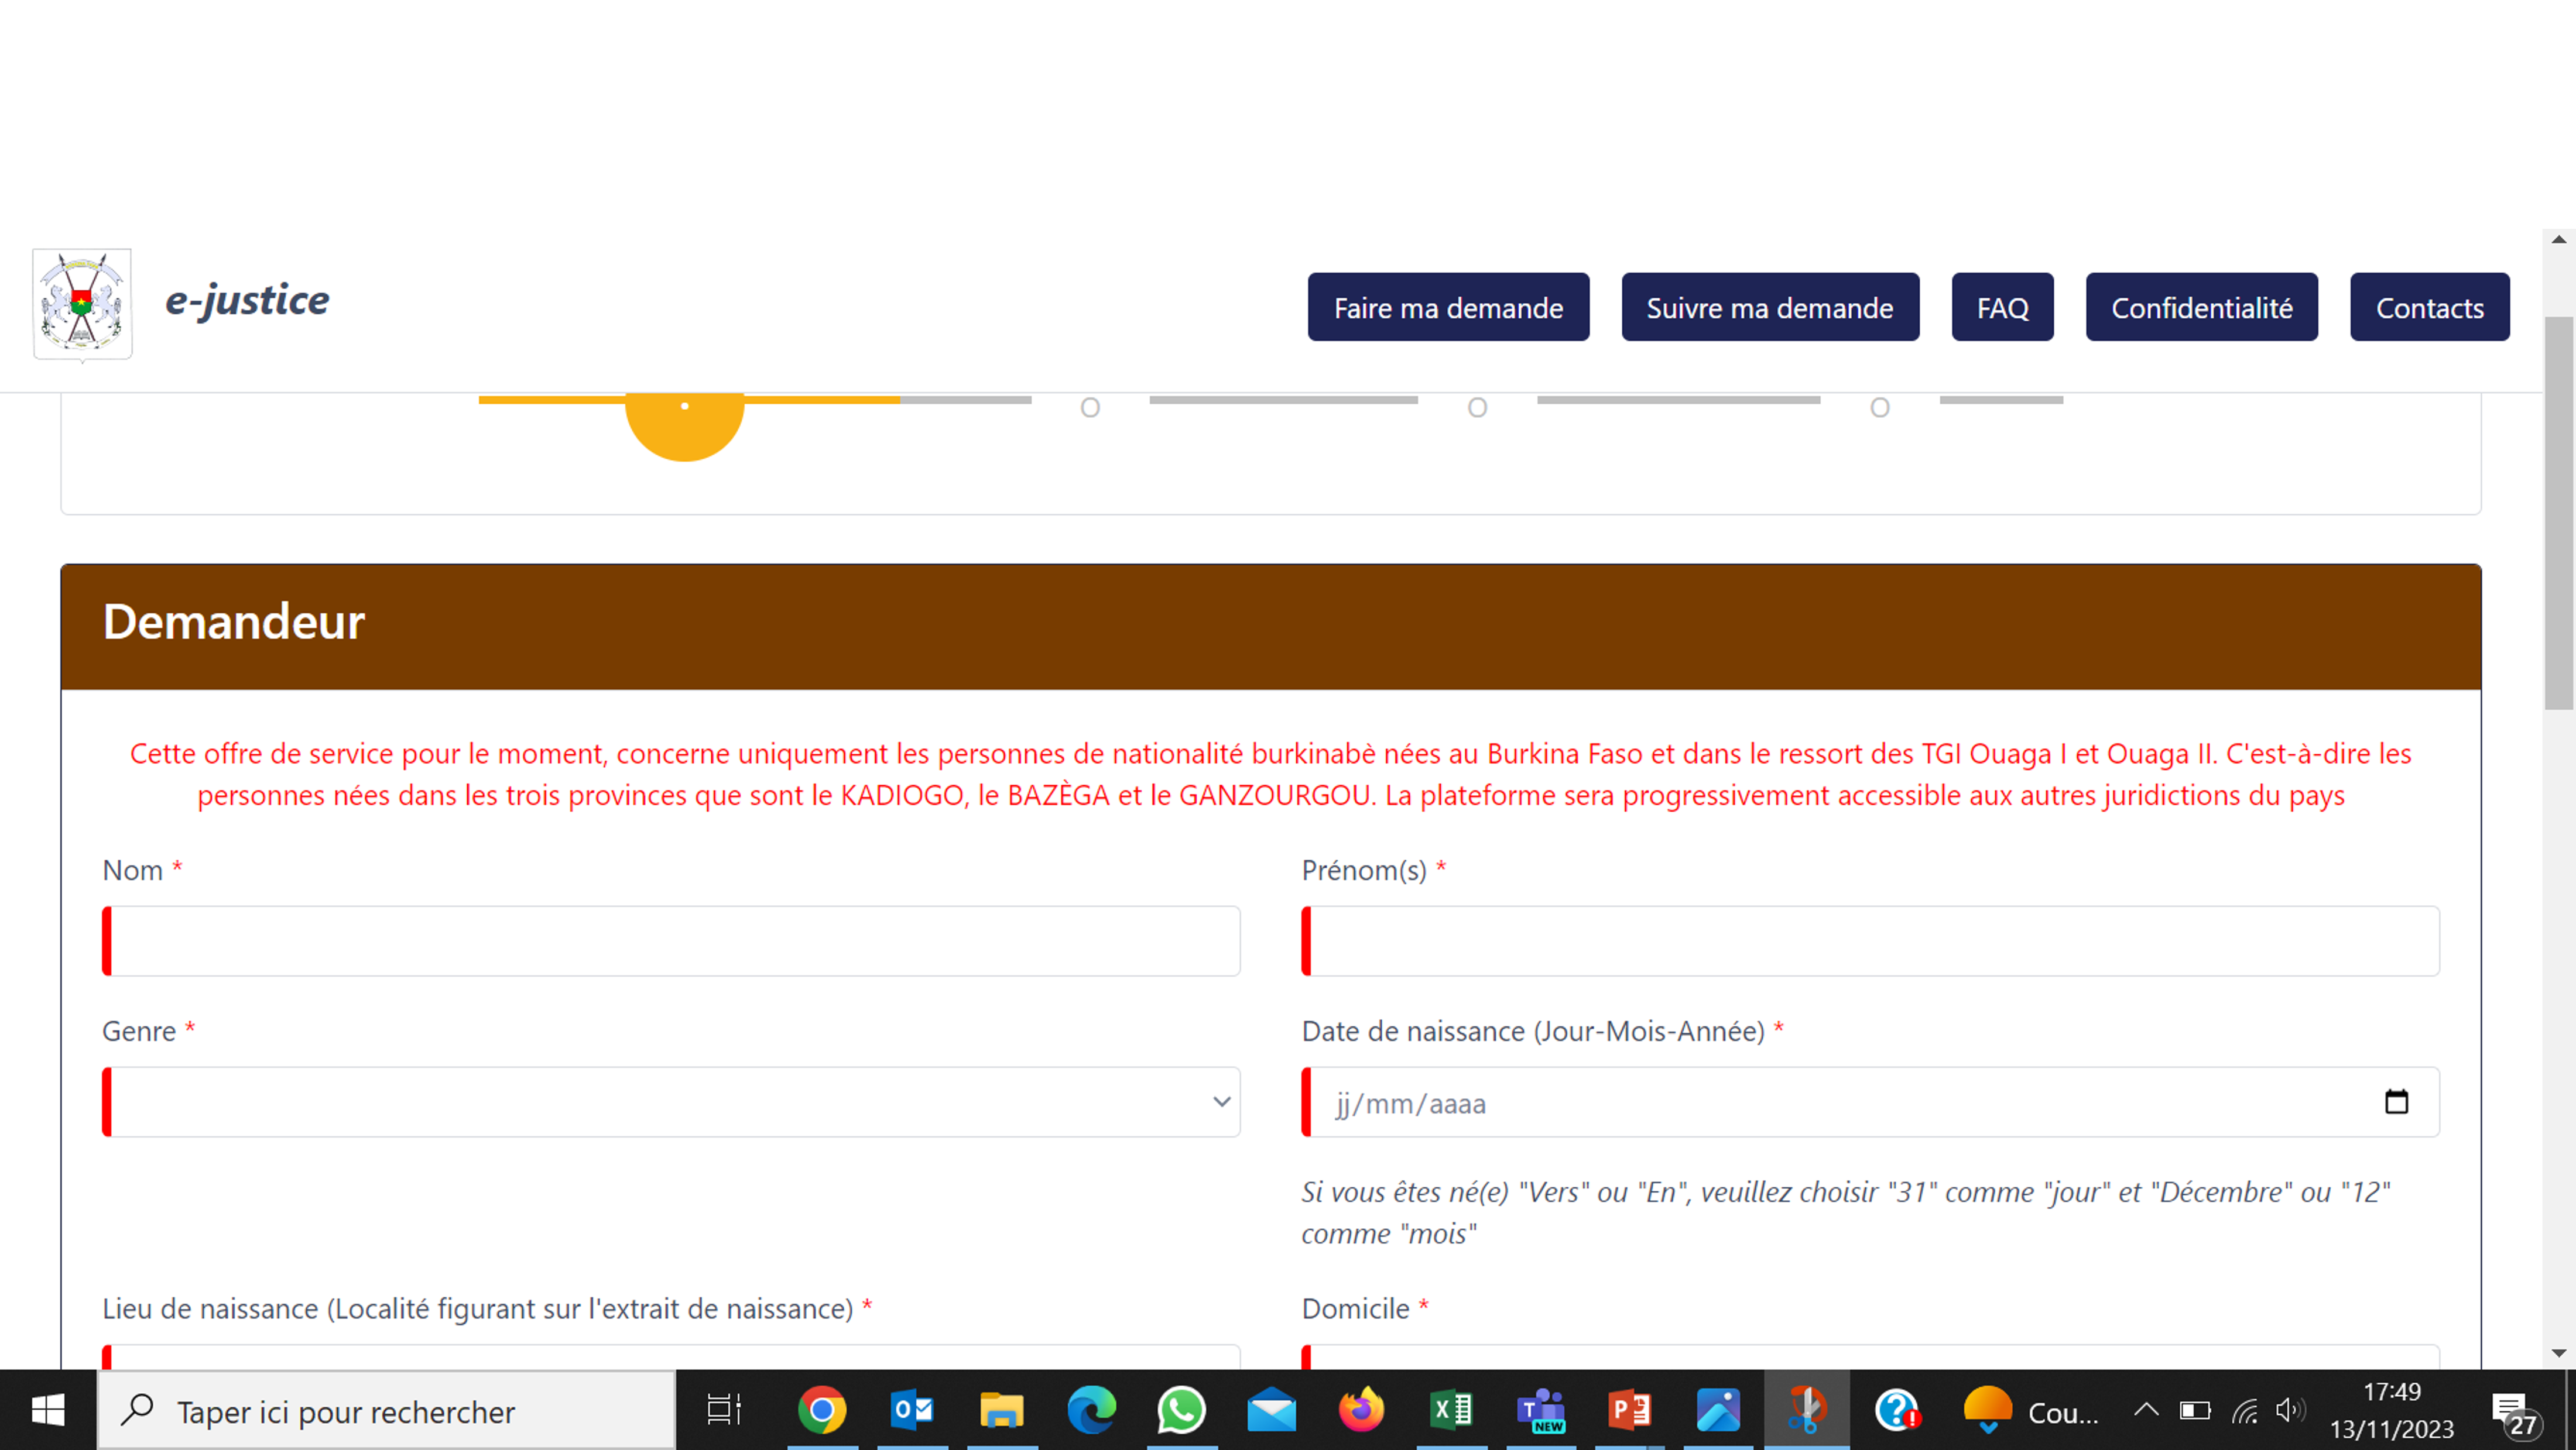
Task: Select the second step circle in progress bar
Action: pos(1090,408)
